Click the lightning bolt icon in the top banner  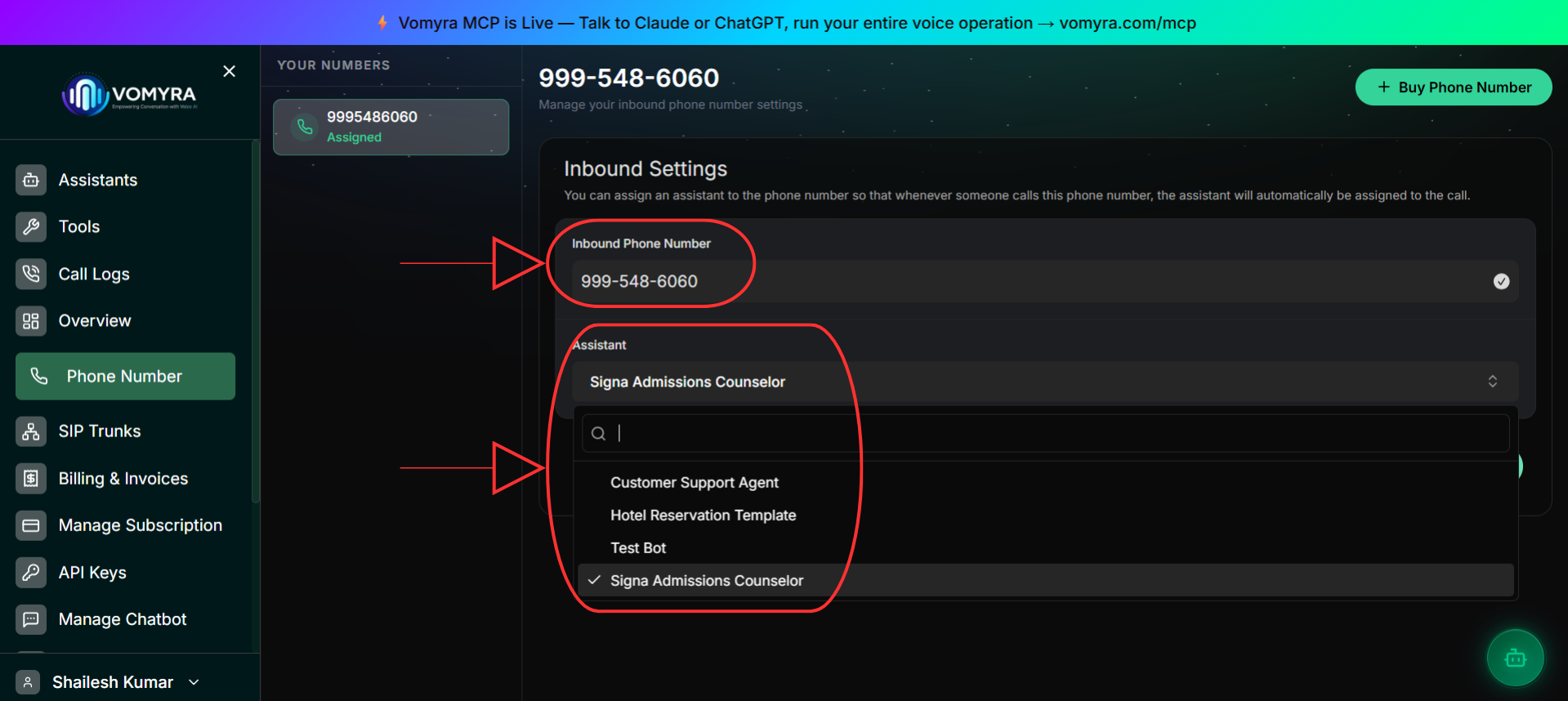tap(382, 23)
